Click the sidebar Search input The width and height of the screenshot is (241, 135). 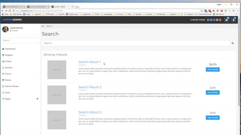click(20, 40)
